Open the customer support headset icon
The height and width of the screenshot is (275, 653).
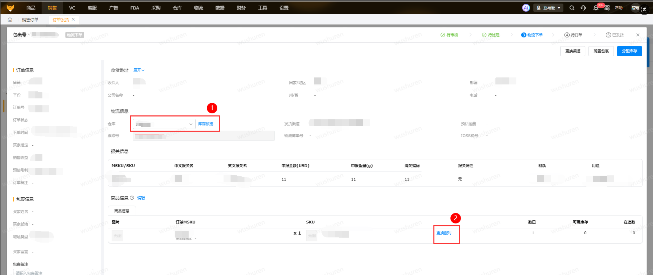[583, 8]
